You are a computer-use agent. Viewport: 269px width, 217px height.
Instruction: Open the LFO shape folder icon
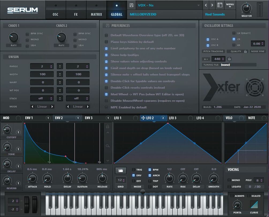(x=121, y=171)
